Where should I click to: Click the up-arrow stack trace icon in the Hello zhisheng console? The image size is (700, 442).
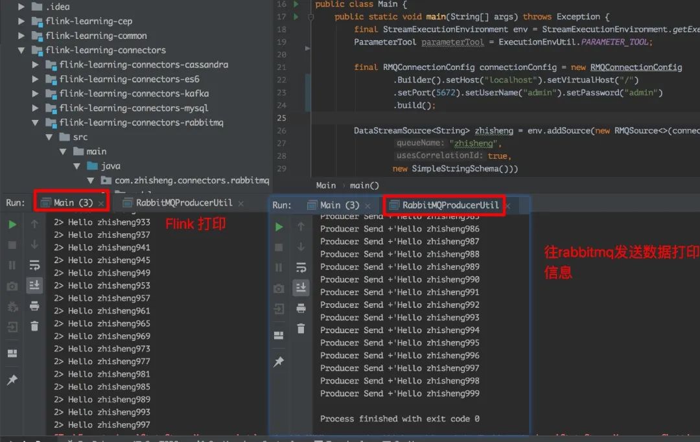pyautogui.click(x=34, y=224)
